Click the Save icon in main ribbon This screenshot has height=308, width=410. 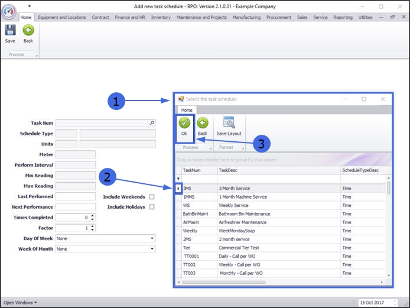10,30
